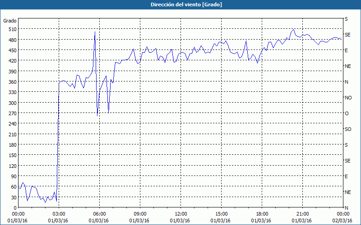Click the 420 tick label on the degree axis
This screenshot has height=225, width=361.
[13, 61]
